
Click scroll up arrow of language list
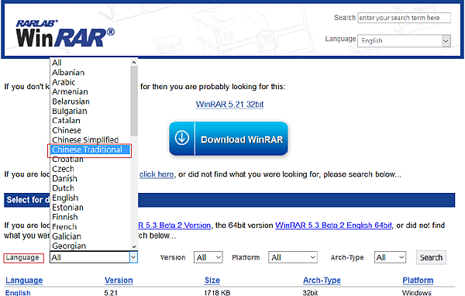134,62
